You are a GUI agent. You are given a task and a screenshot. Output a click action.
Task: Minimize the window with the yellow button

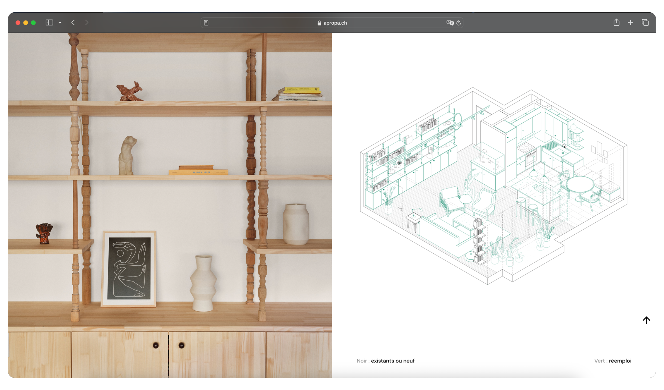[26, 23]
